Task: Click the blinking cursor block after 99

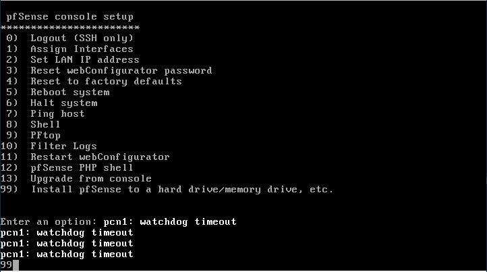Action: click(16, 265)
